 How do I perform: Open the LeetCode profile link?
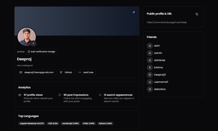[x=86, y=72]
